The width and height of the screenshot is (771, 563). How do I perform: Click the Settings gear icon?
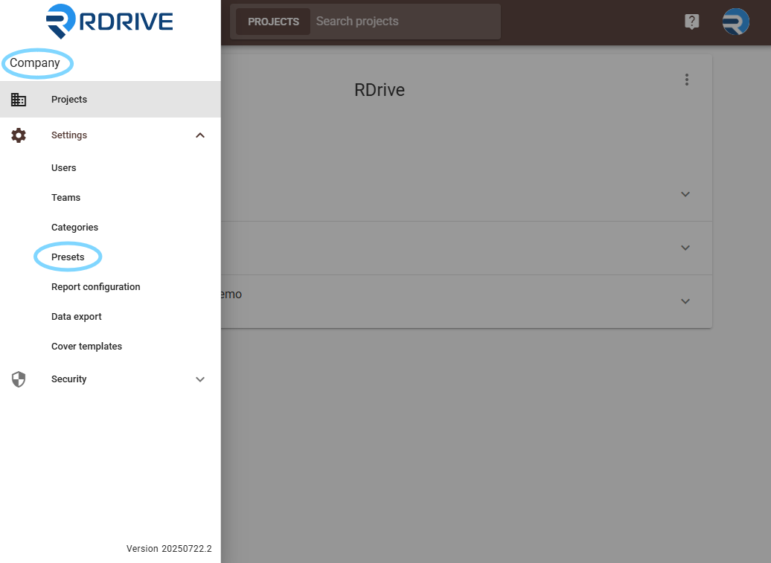click(x=19, y=135)
